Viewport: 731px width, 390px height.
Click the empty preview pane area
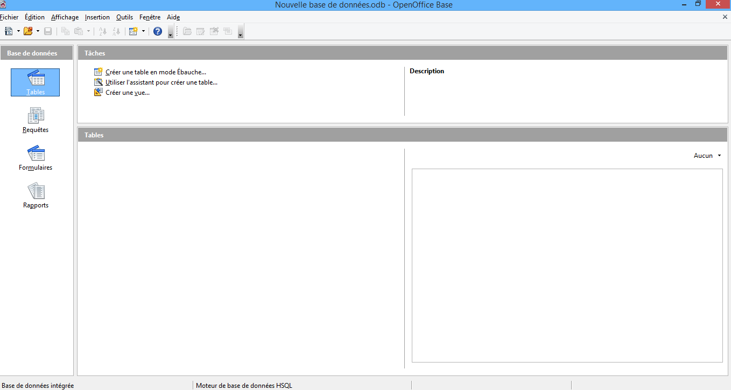[567, 266]
